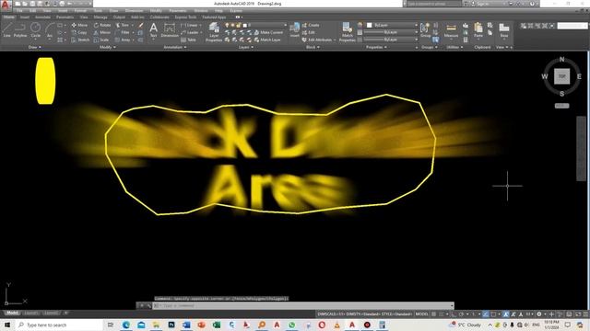Click the command line input field

[303, 305]
